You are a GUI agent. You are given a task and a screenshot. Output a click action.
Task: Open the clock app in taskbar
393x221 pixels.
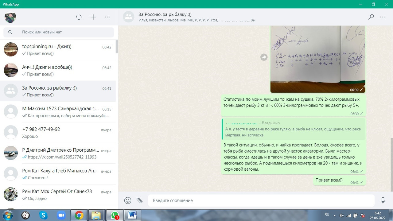click(x=25, y=215)
